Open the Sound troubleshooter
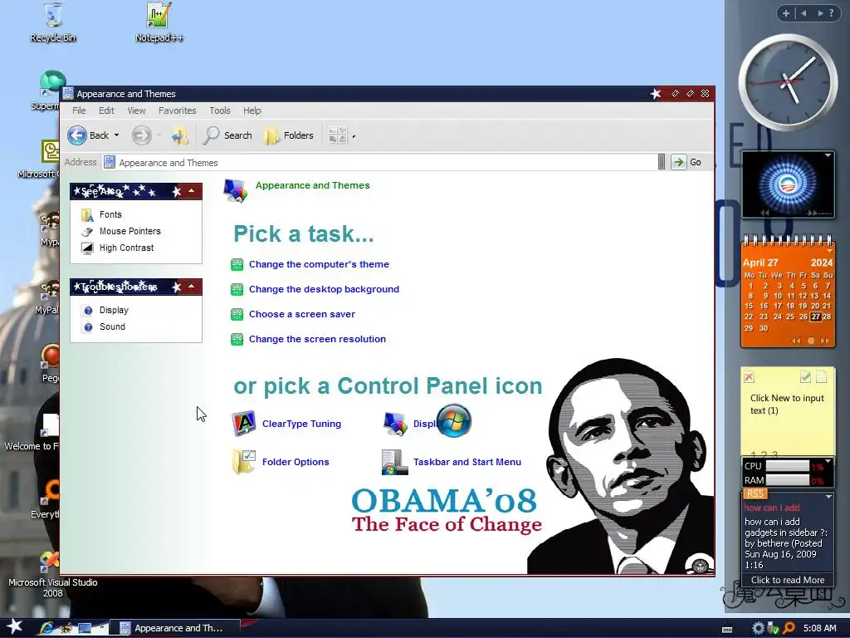 tap(104, 326)
